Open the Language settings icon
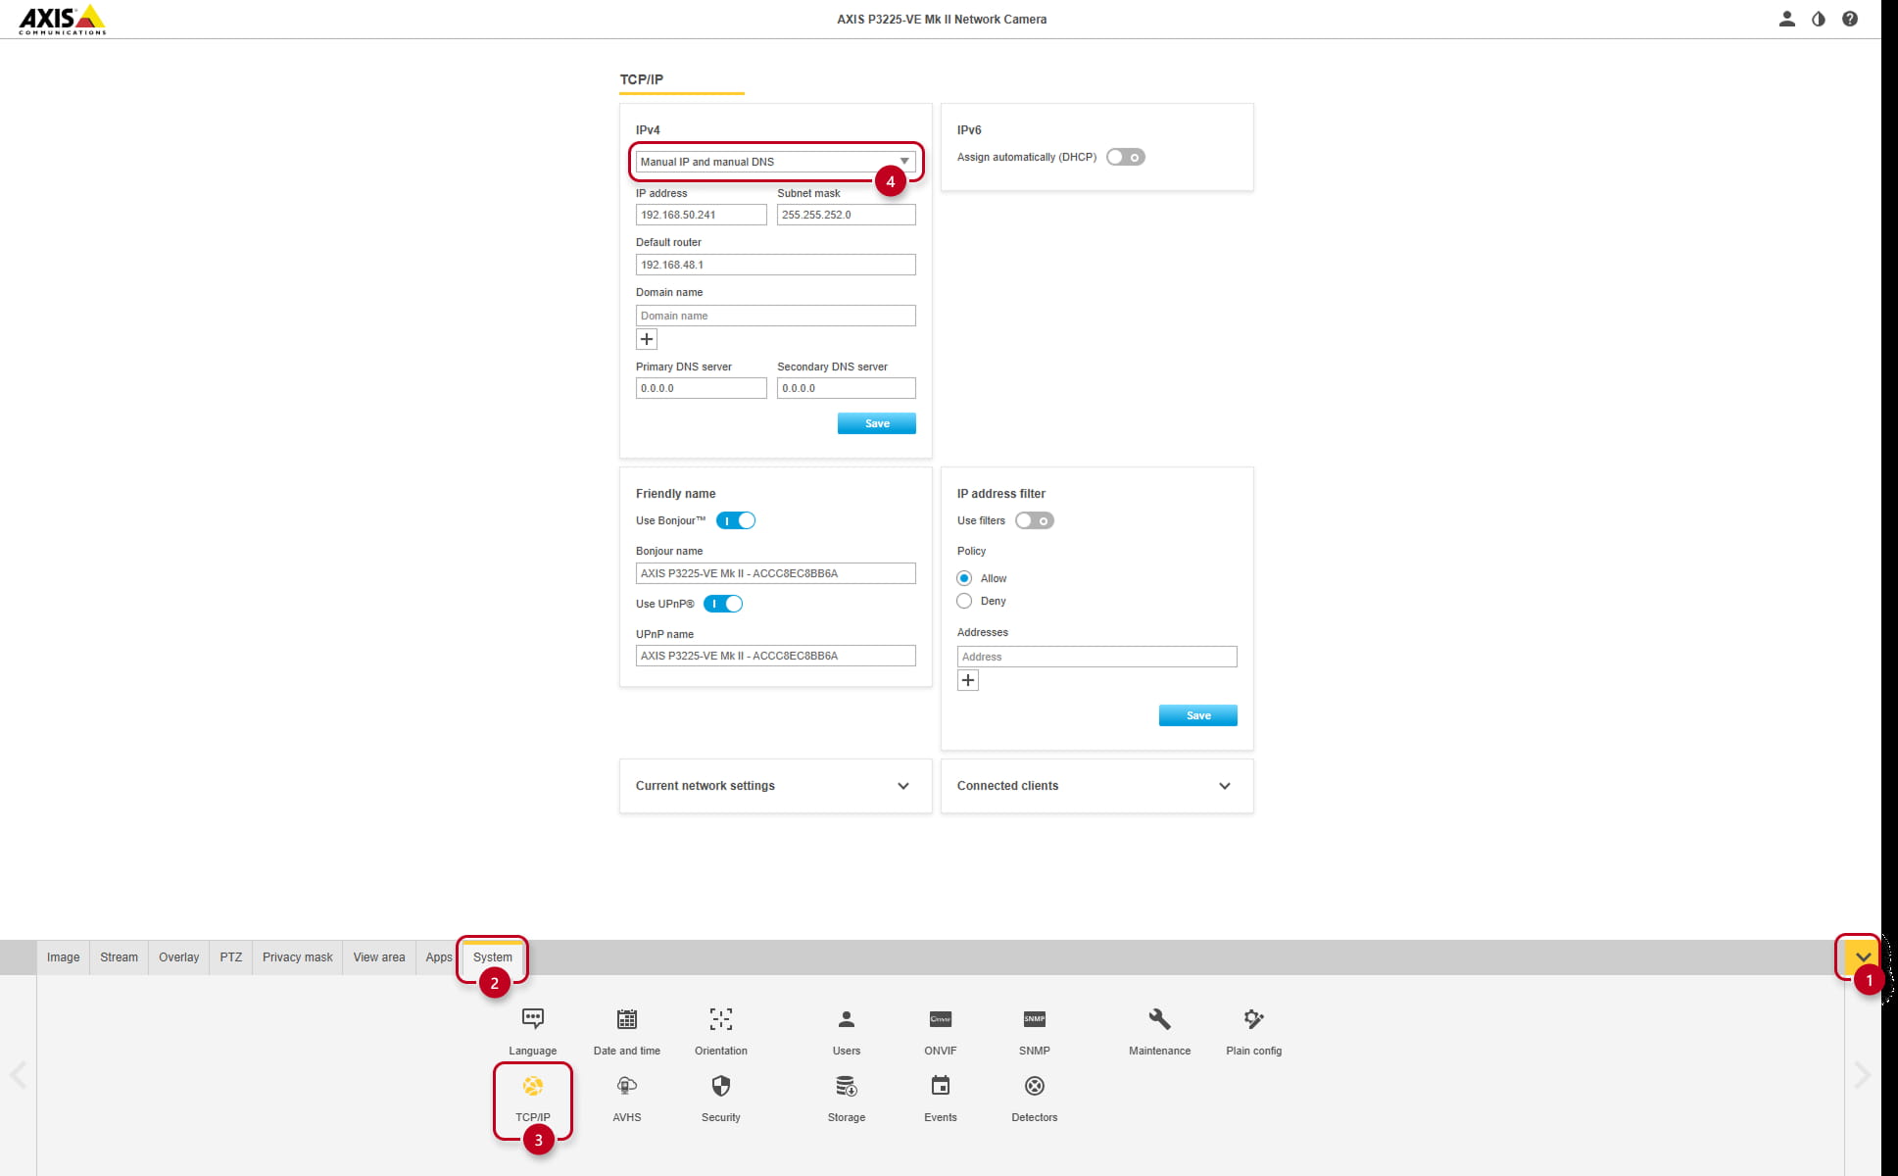The height and width of the screenshot is (1176, 1898). pyautogui.click(x=532, y=1018)
